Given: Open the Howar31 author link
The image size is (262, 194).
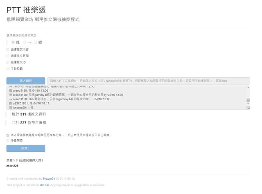Looking at the screenshot, I should [49, 178].
